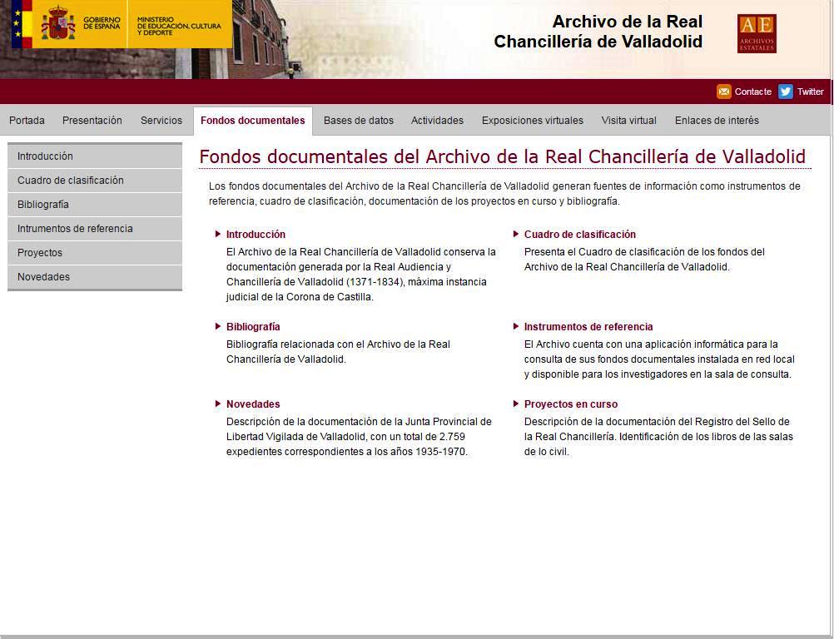Choose Bibliografía in the left sidebar
The width and height of the screenshot is (834, 639).
(x=95, y=205)
